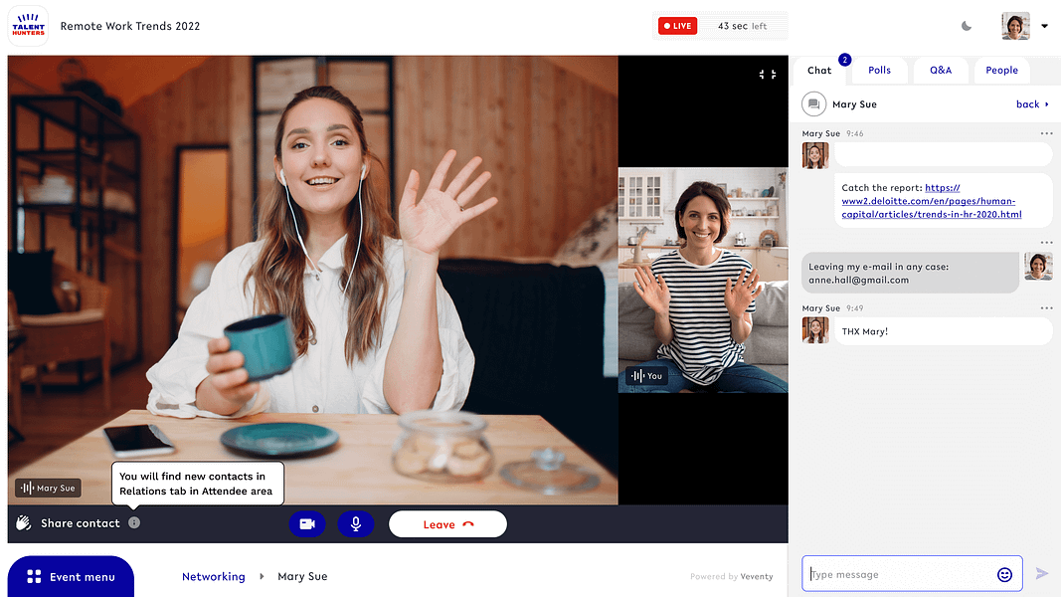Image resolution: width=1061 pixels, height=597 pixels.
Task: Click the red LIVE badge
Action: 677,26
